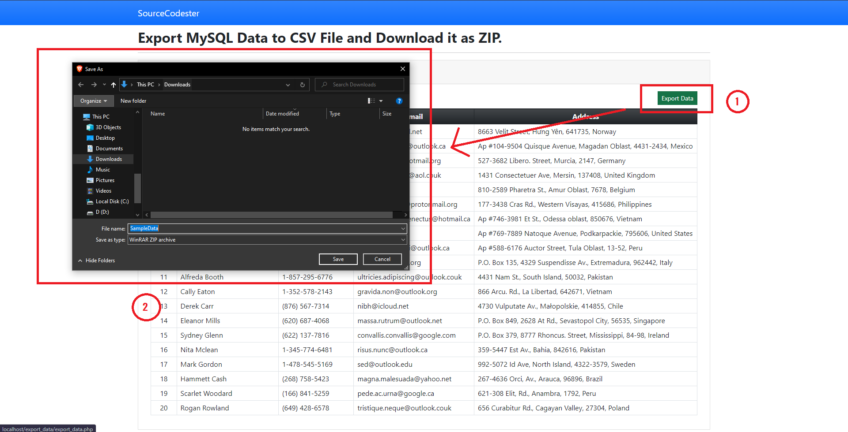The width and height of the screenshot is (848, 432).
Task: Go forward in Save As dialog
Action: [x=94, y=85]
